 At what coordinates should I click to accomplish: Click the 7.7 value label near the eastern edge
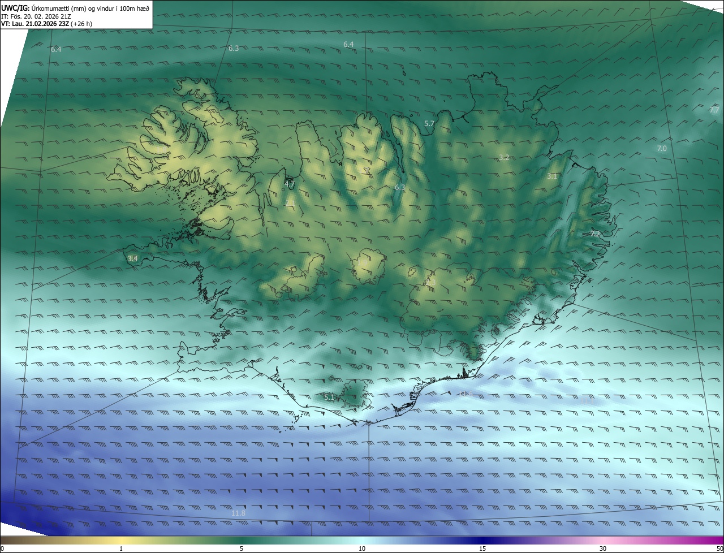(x=714, y=110)
